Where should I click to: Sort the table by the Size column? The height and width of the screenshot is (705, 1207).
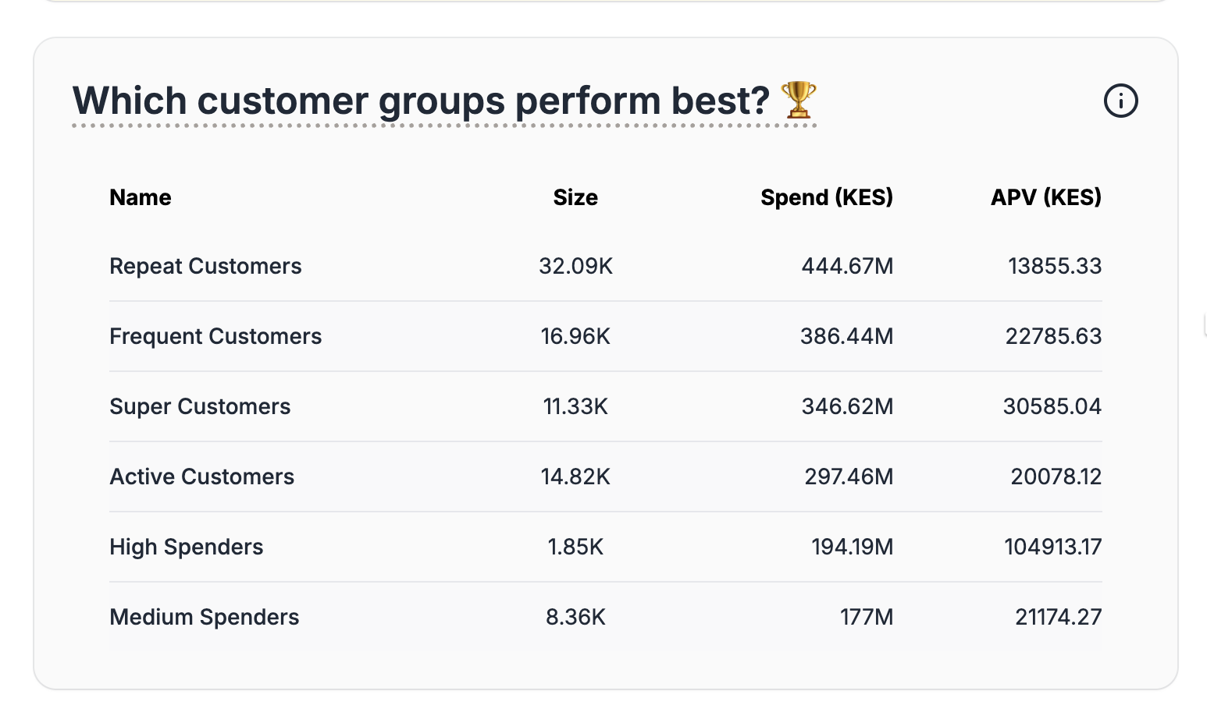point(575,197)
